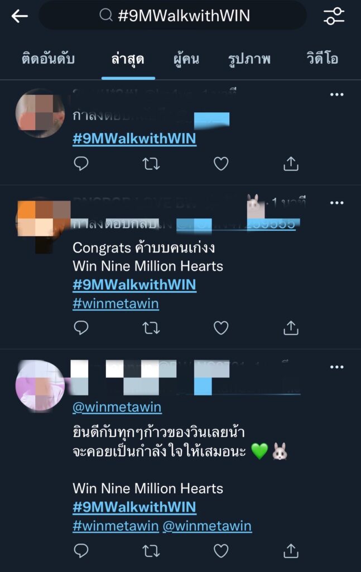361x572 pixels.
Task: Open more options on third tweet
Action: (x=336, y=366)
